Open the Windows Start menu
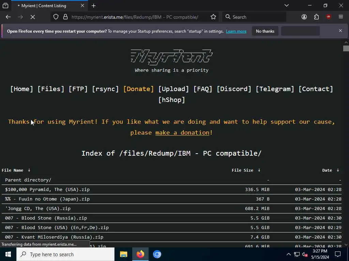The image size is (349, 261). coord(8,254)
